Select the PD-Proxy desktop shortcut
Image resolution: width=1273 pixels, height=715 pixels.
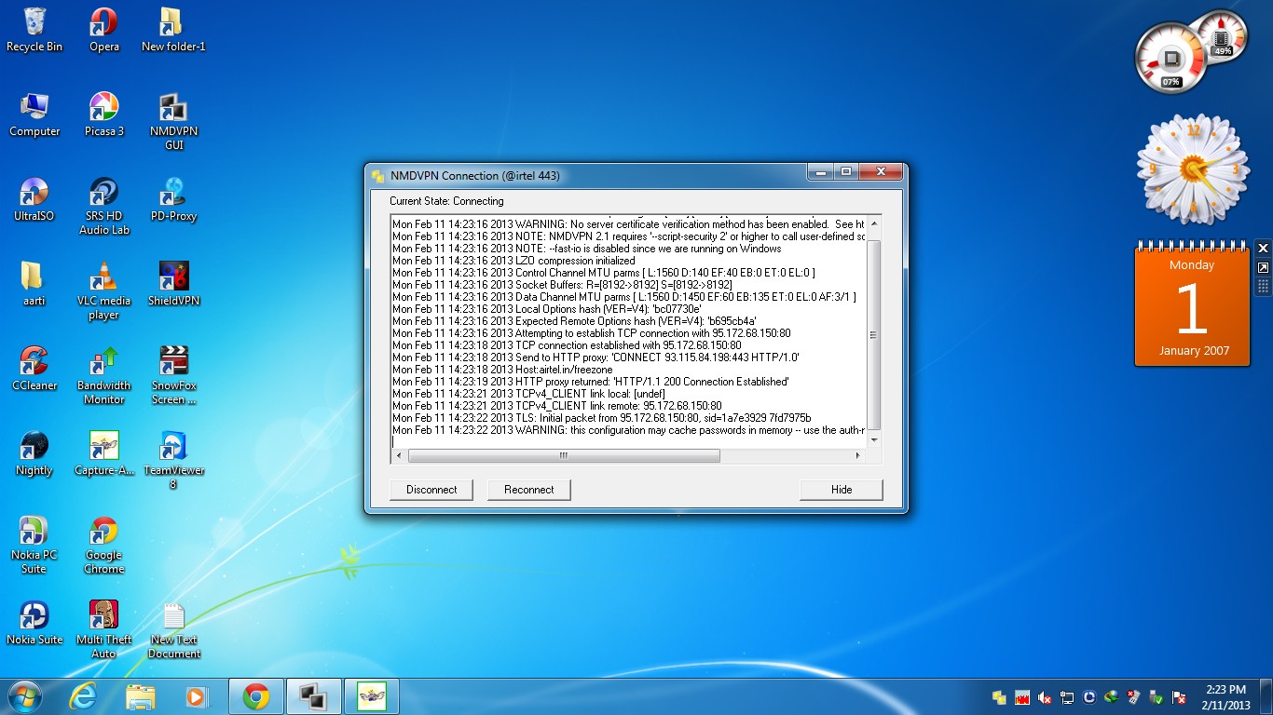click(173, 199)
